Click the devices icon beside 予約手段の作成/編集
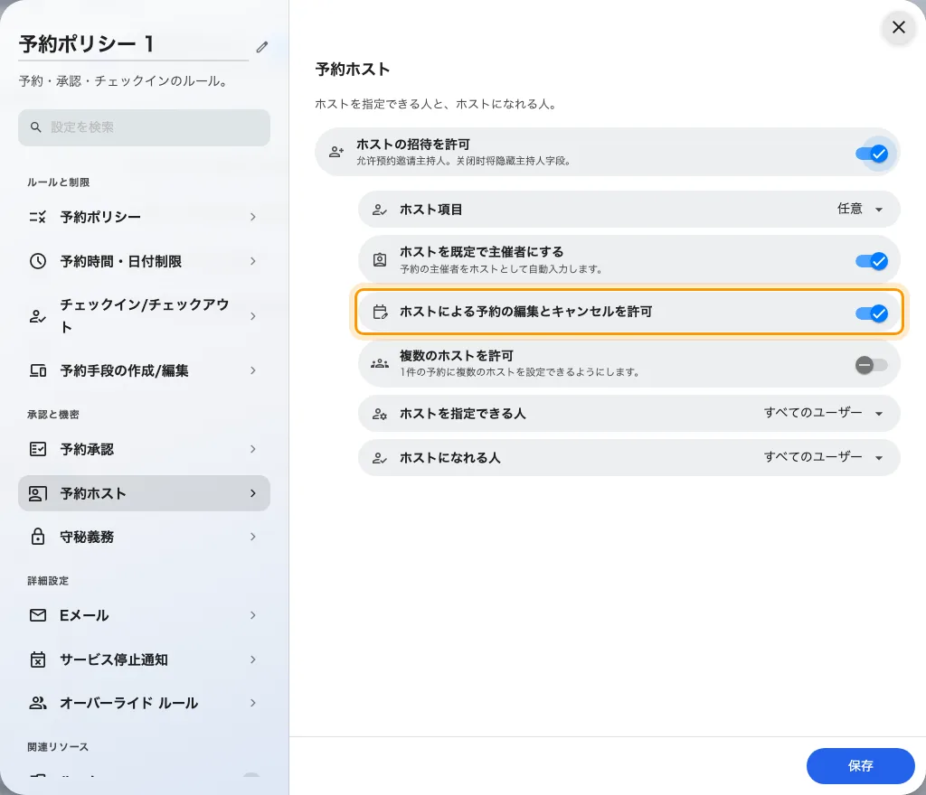Screen dimensions: 926x795 point(38,370)
